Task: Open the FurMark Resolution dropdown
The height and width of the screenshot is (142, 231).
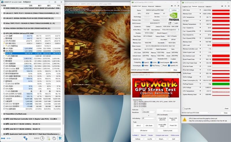Action: pos(148,112)
